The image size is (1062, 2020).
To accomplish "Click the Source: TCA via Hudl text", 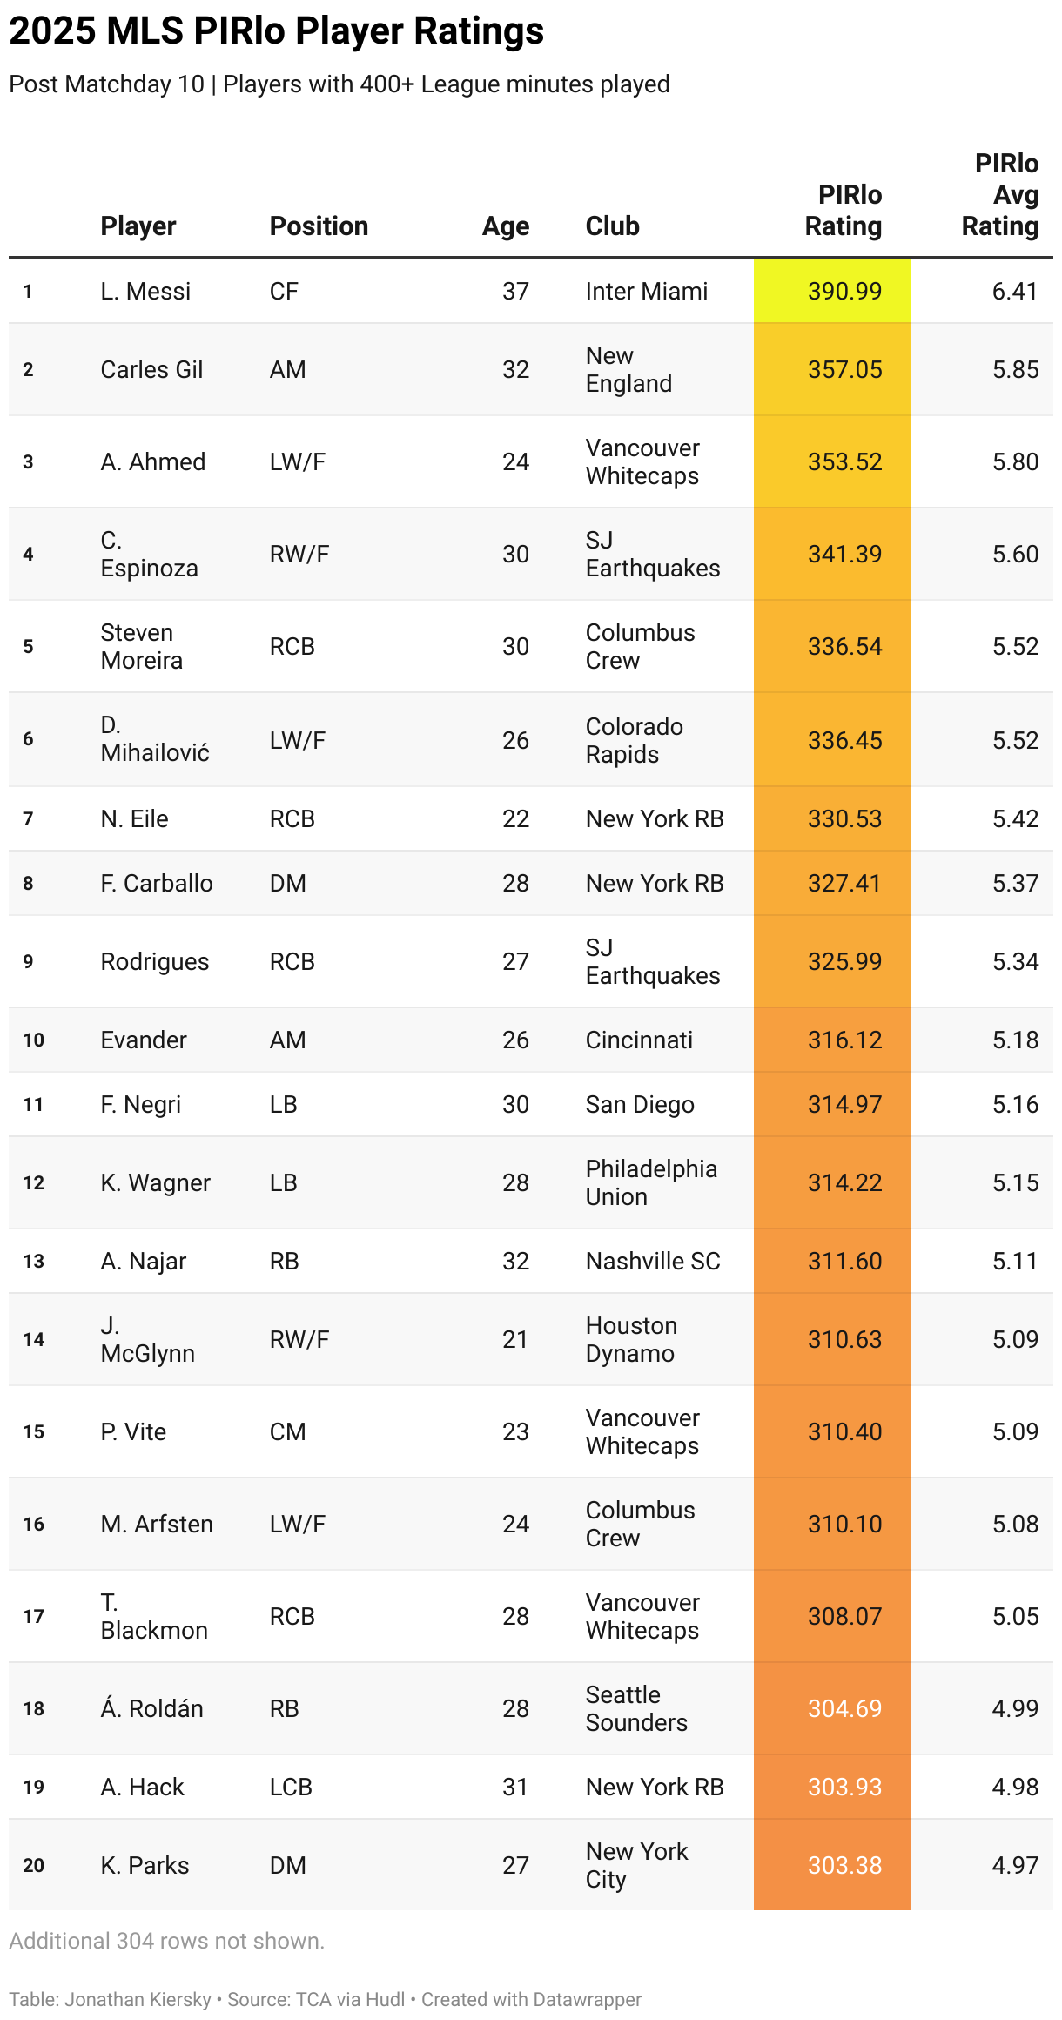I will click(x=316, y=1999).
